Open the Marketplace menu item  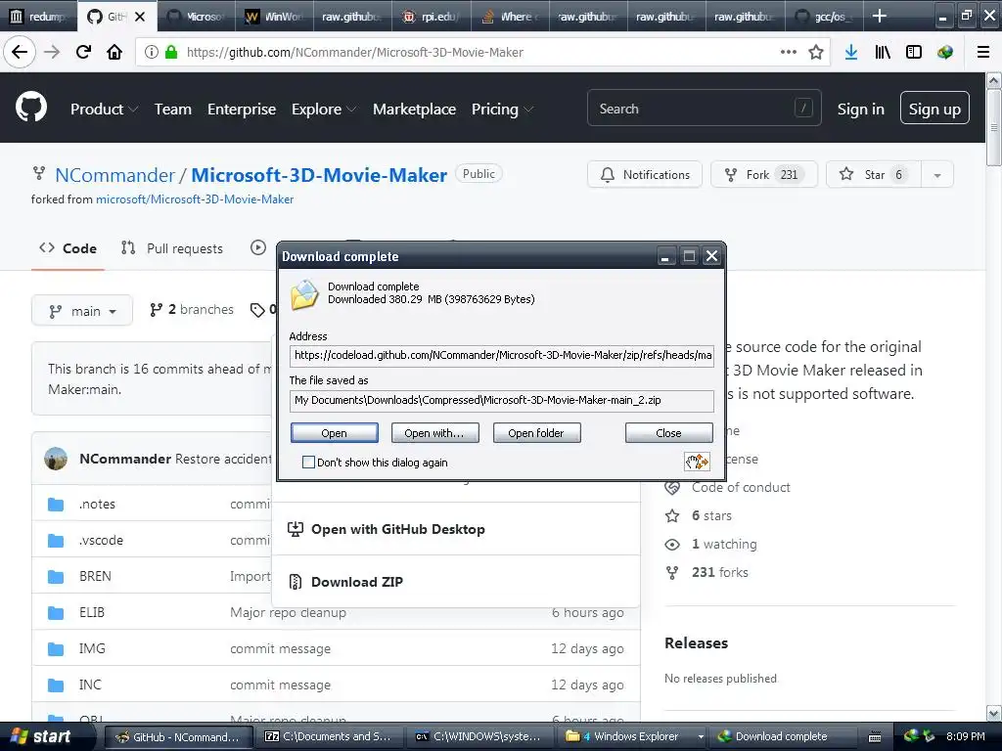414,110
